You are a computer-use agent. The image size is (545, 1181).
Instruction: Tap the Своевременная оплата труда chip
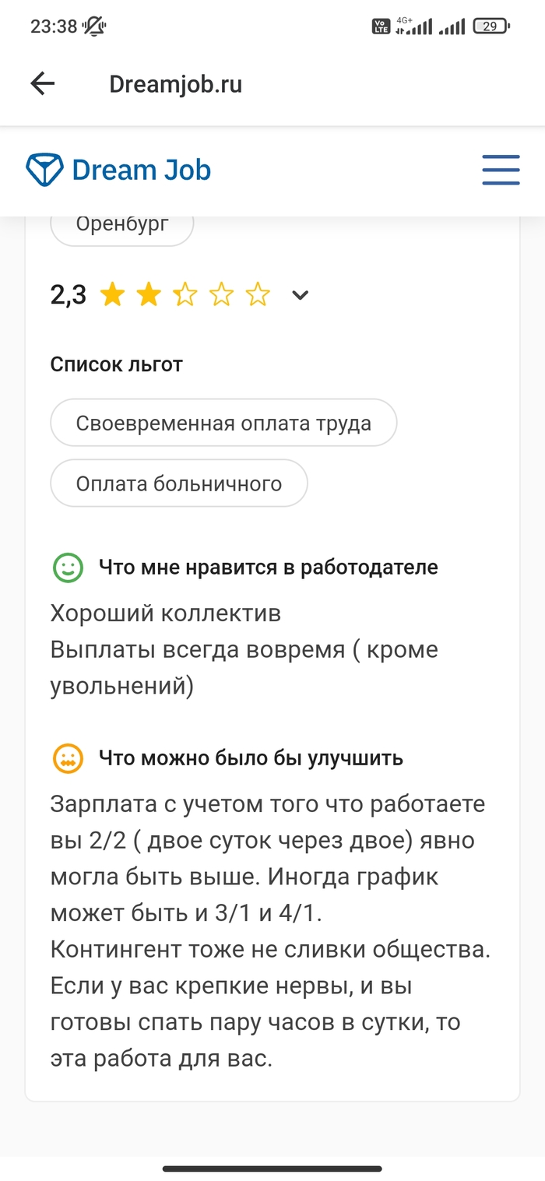pos(223,424)
